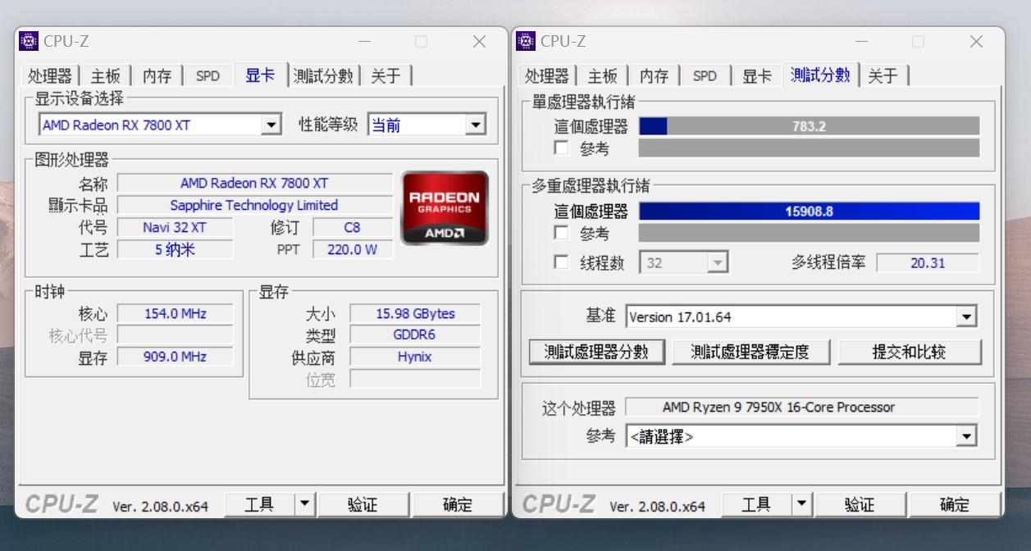Expand AMD Radeon RX 7800 XT device dropdown
Viewport: 1031px width, 551px height.
[271, 125]
